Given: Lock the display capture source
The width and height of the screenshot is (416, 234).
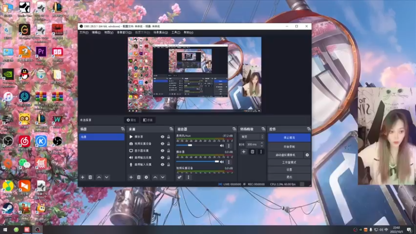Looking at the screenshot, I should 168,150.
